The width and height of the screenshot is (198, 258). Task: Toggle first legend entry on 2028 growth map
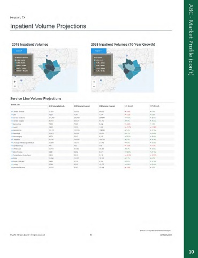(95, 60)
